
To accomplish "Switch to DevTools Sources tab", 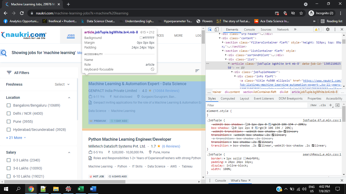I will coord(266,29).
